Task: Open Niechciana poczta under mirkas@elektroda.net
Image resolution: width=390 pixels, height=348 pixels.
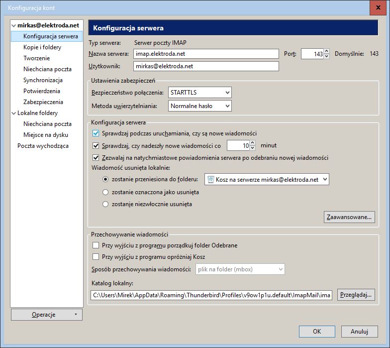Action: pyautogui.click(x=48, y=69)
